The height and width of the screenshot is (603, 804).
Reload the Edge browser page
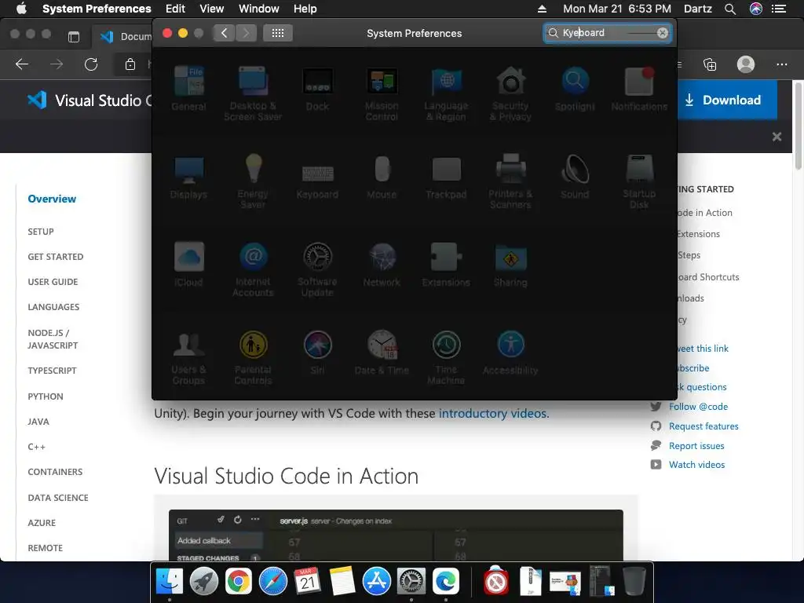pyautogui.click(x=91, y=64)
